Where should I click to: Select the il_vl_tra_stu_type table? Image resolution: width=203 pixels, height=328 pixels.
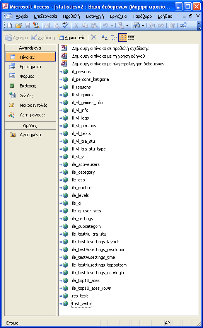[x=89, y=149]
